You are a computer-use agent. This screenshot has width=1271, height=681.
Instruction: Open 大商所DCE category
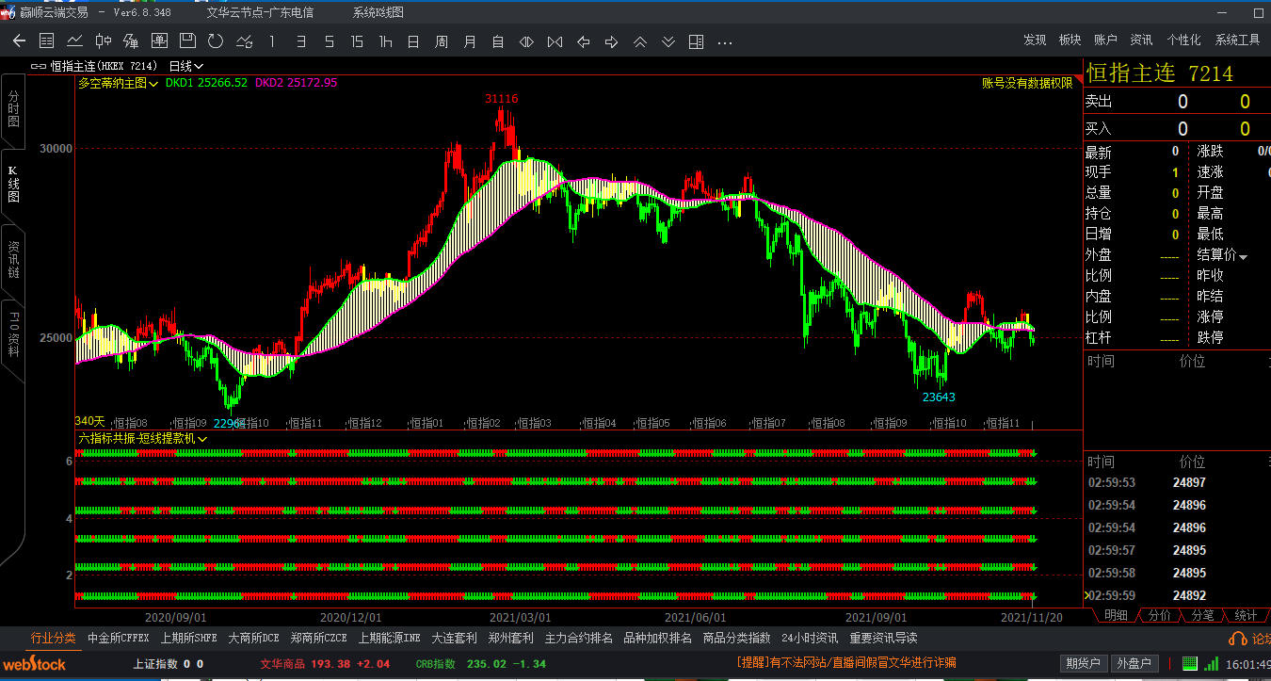(253, 638)
